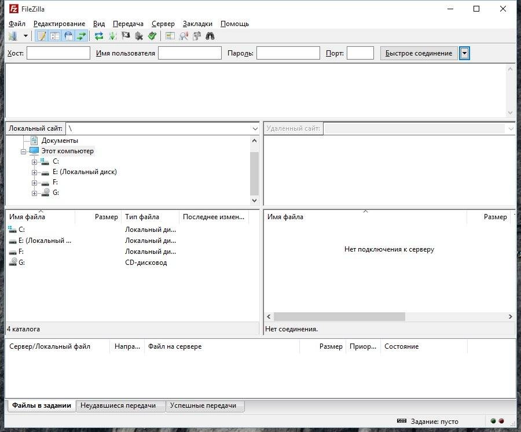Search files with binoculars icon
The image size is (521, 432).
point(210,36)
